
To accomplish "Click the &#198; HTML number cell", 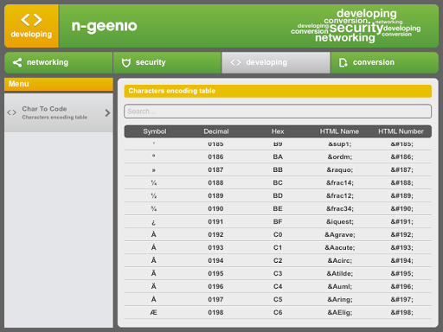I will point(401,312).
